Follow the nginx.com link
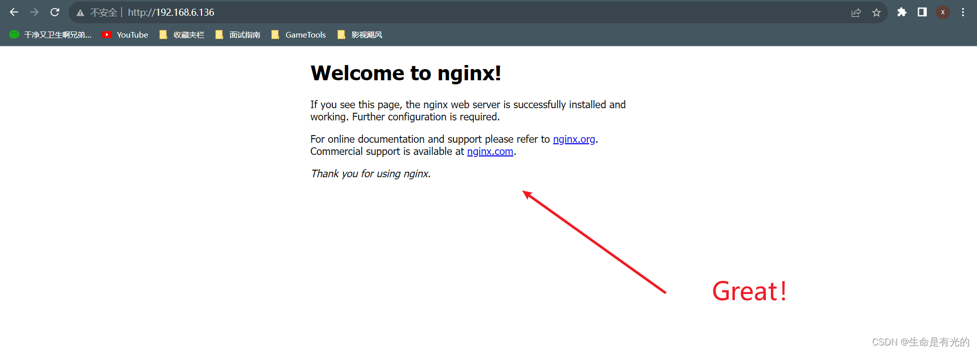Screen dimensions: 977x352 (x=490, y=151)
